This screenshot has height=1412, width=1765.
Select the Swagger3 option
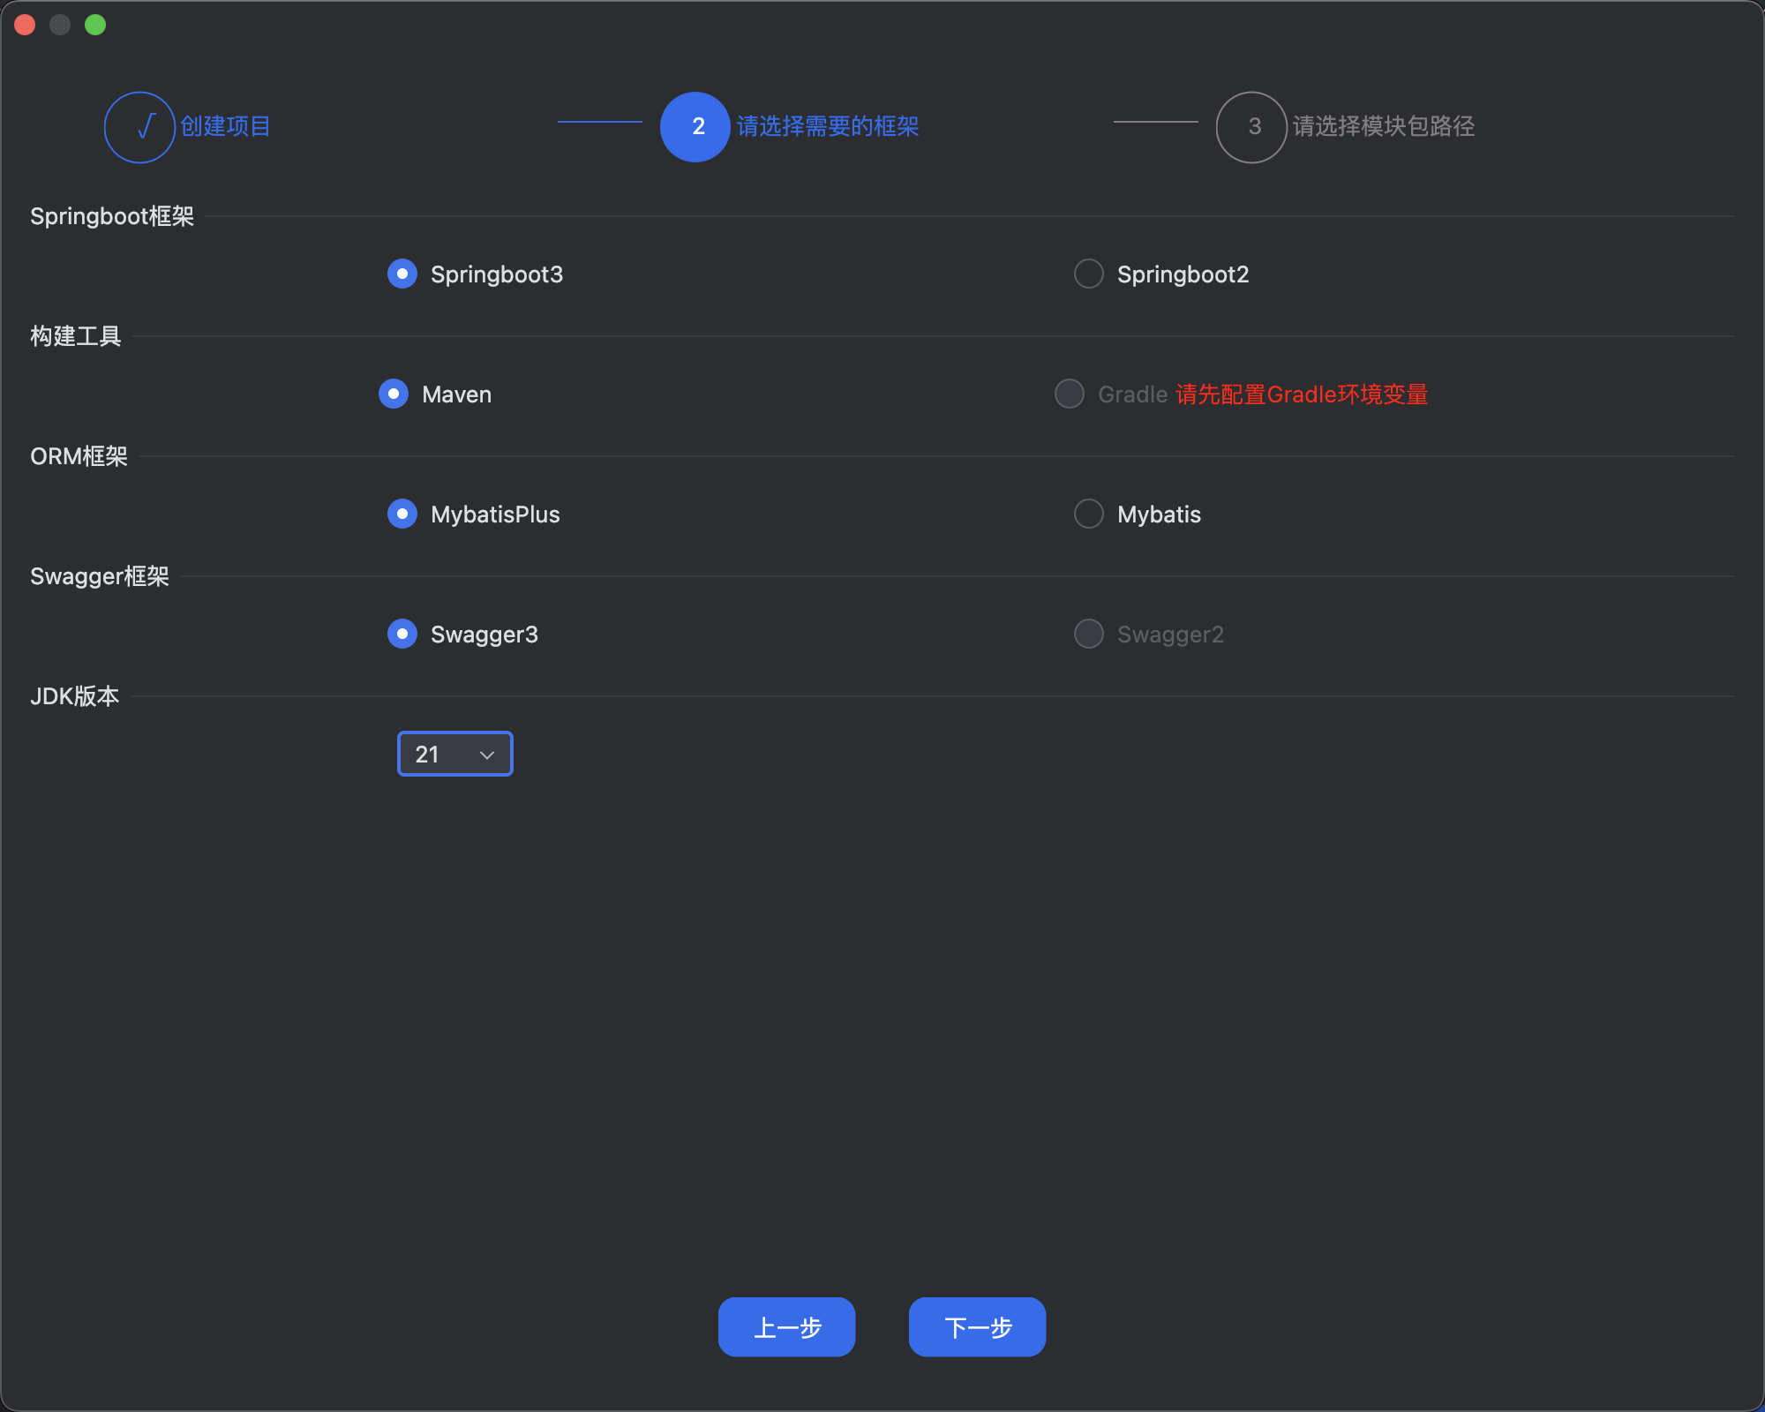[x=402, y=634]
